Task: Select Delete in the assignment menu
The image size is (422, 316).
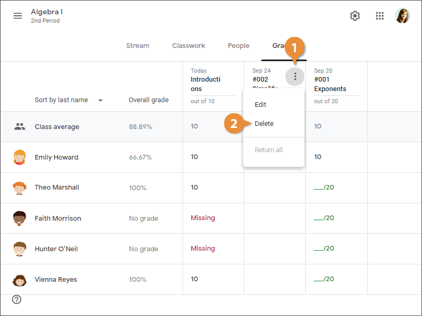Action: click(x=264, y=124)
